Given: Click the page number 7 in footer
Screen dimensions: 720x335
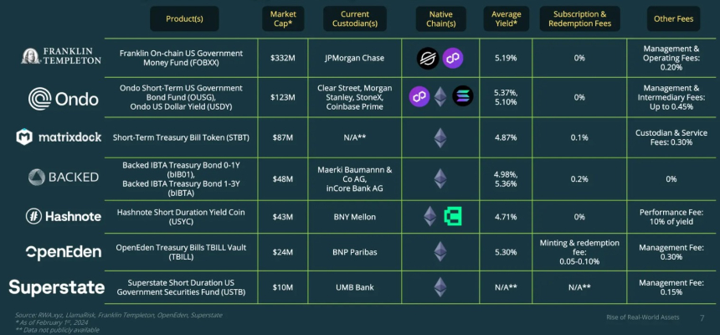Looking at the screenshot, I should (702, 317).
